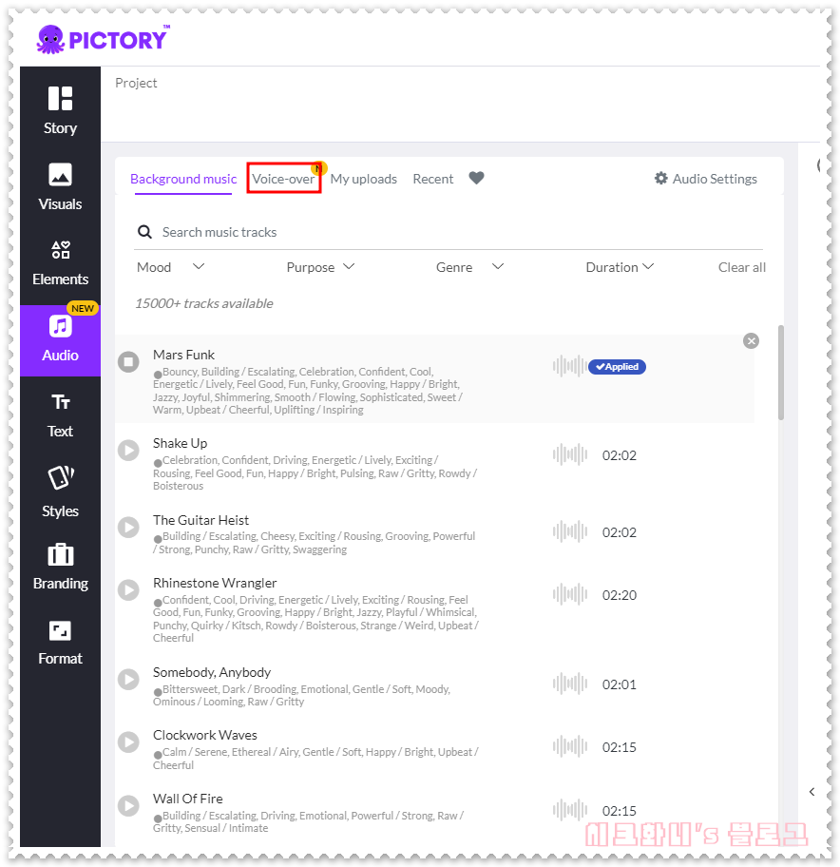Expand the Purpose filter dropdown

[x=320, y=267]
